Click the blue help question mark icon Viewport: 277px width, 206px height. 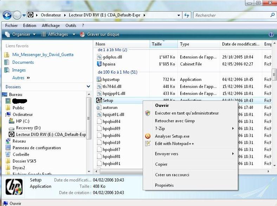coord(271,34)
